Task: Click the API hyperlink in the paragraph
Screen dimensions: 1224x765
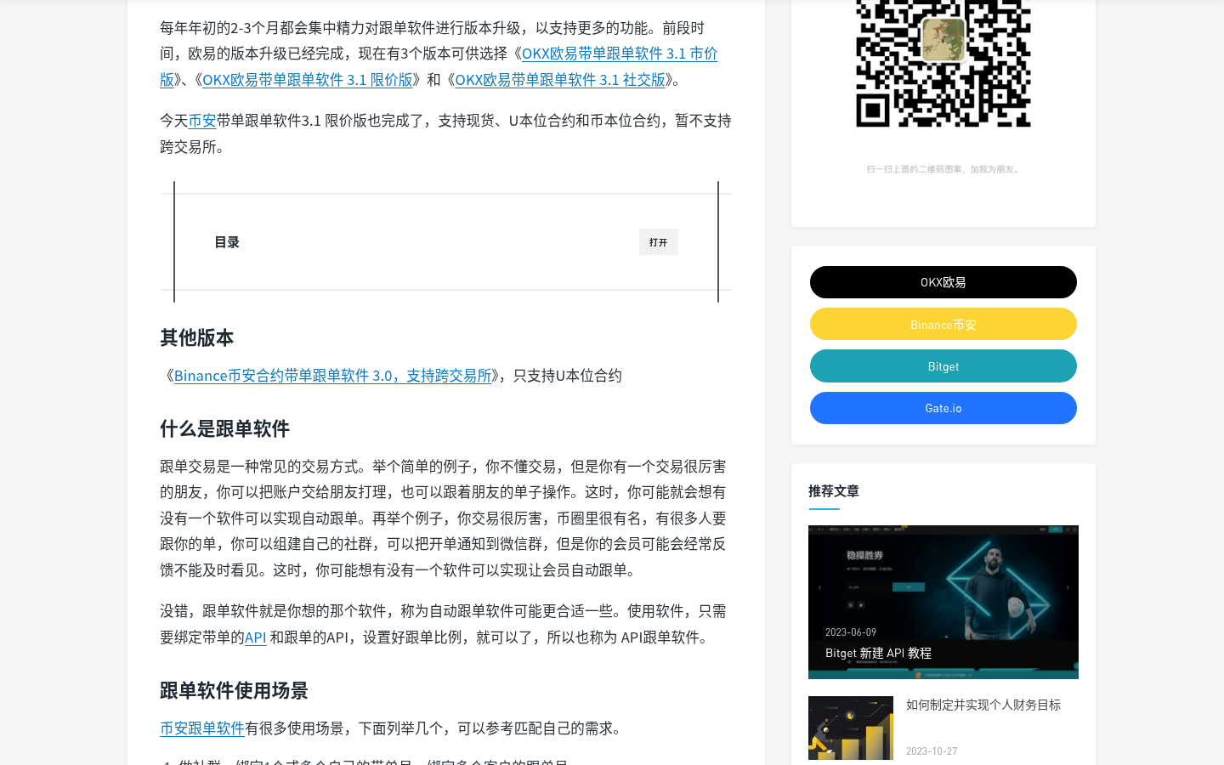Action: tap(256, 637)
